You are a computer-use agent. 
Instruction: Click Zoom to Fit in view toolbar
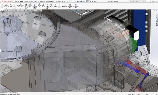67,11
